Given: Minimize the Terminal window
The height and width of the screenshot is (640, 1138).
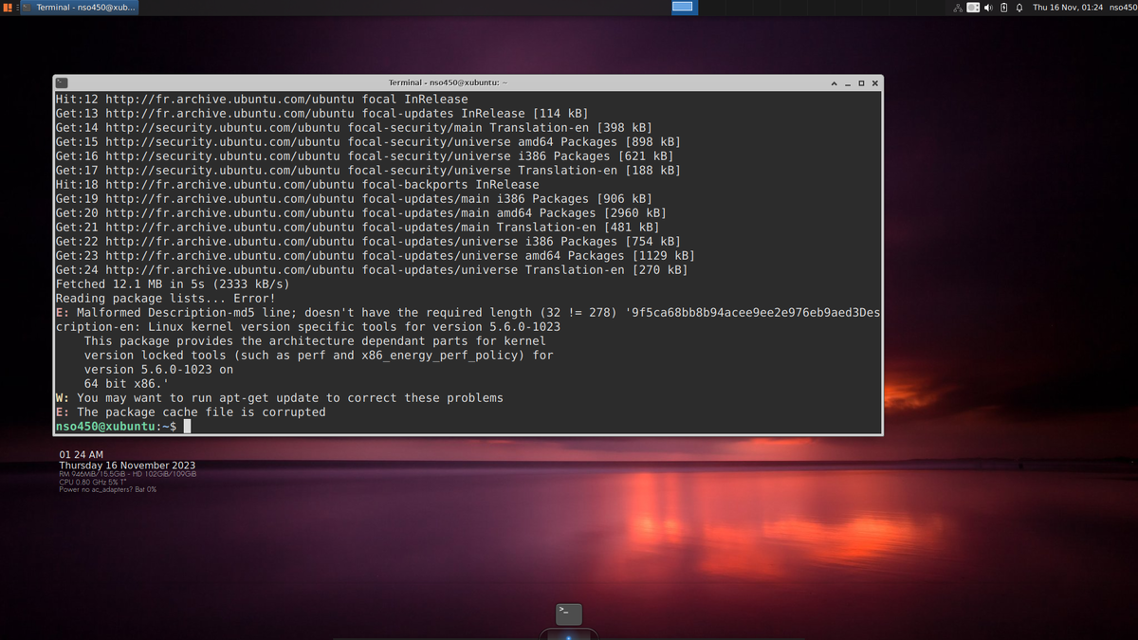Looking at the screenshot, I should pos(847,82).
